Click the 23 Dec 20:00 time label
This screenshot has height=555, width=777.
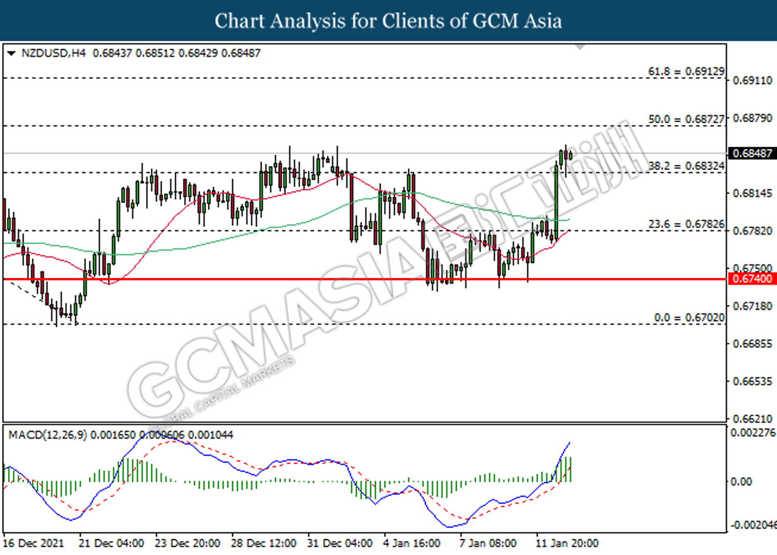point(188,543)
